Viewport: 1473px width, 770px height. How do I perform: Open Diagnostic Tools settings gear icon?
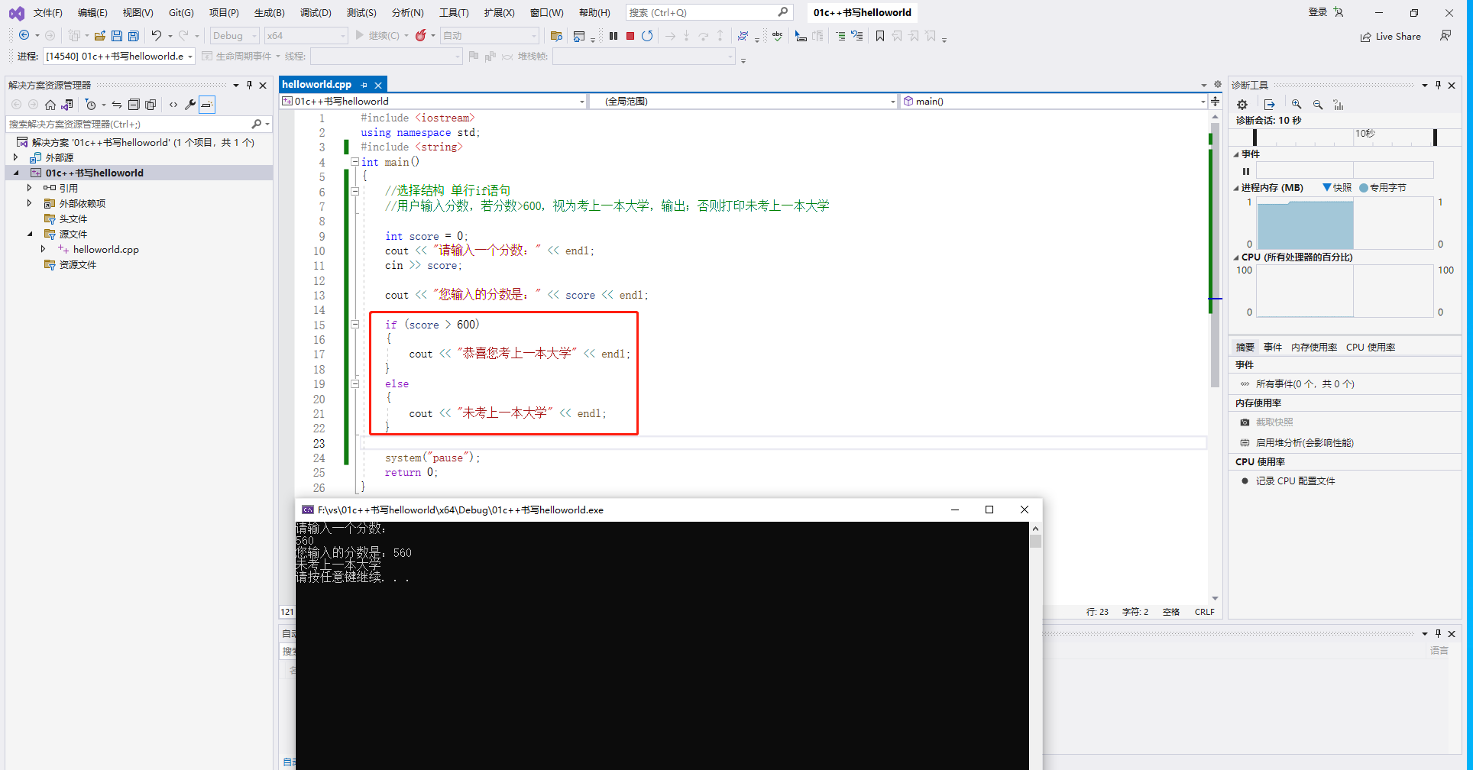1242,105
